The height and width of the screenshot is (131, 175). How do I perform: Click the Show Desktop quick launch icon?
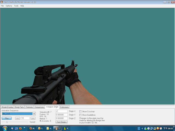pyautogui.click(x=16, y=129)
